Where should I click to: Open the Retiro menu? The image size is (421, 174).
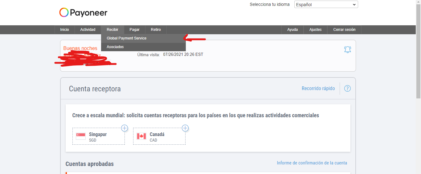point(156,30)
